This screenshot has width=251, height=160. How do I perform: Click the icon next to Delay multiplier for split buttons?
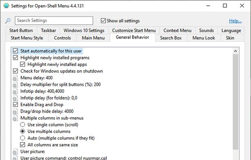15,84
